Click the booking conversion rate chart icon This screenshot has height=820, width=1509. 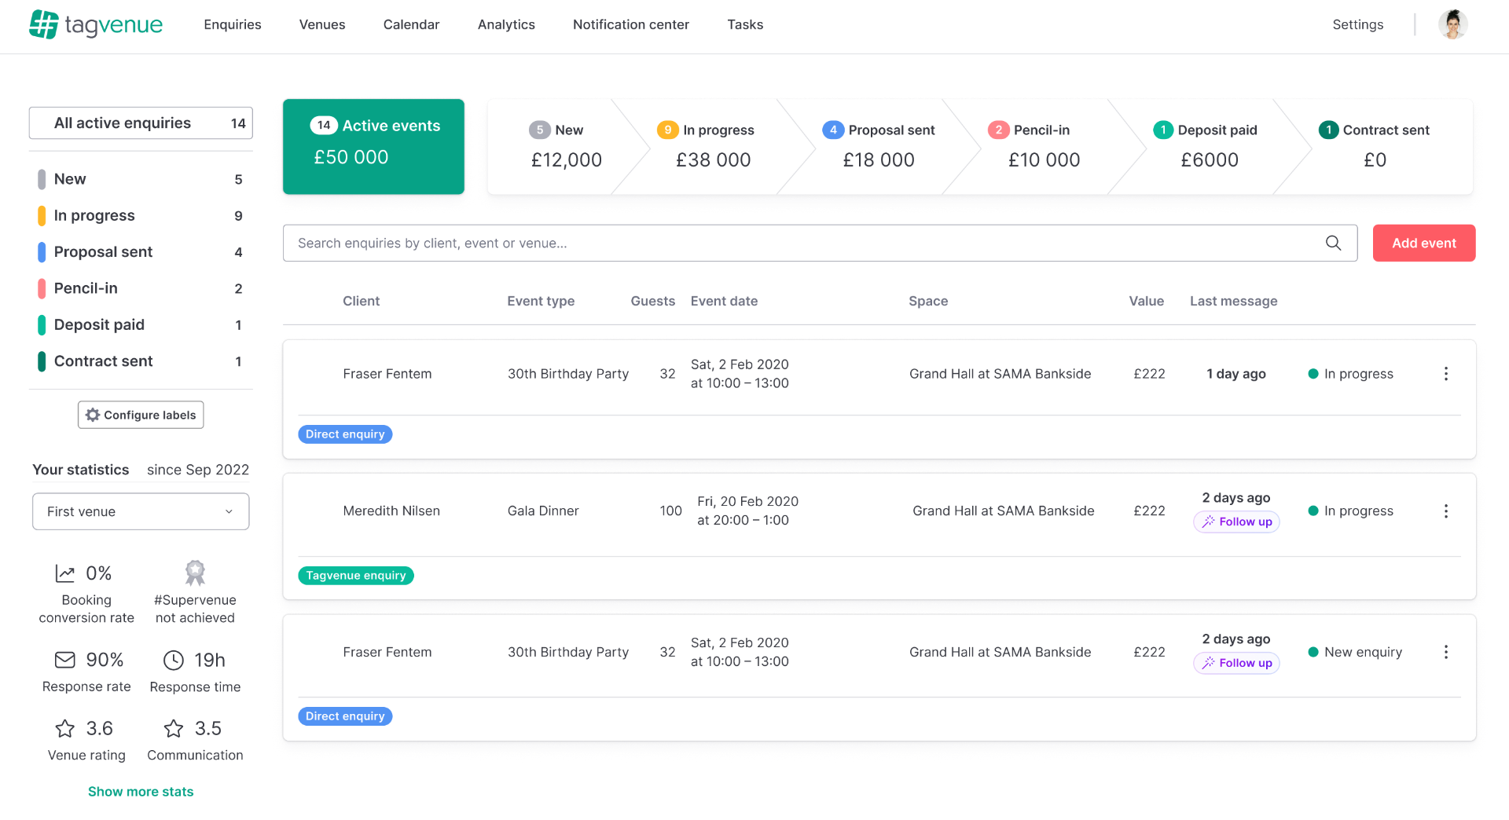65,573
